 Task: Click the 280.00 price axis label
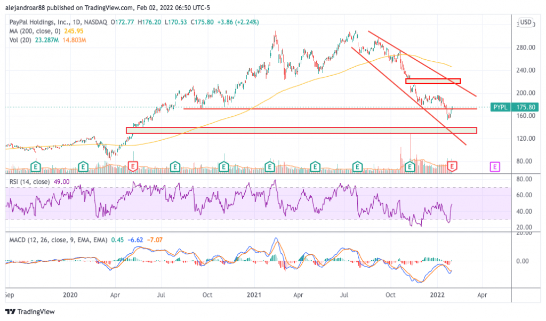(x=525, y=47)
